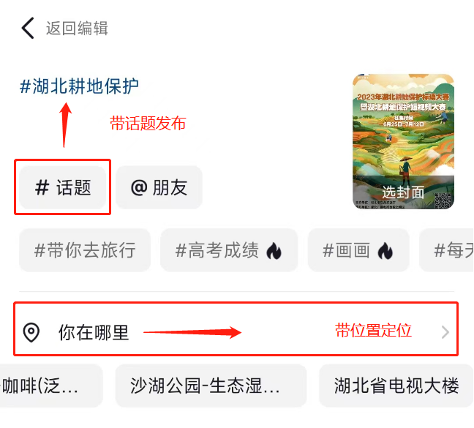The height and width of the screenshot is (428, 474).
Task: Open the 你在哪里 location row
Action: tap(236, 332)
